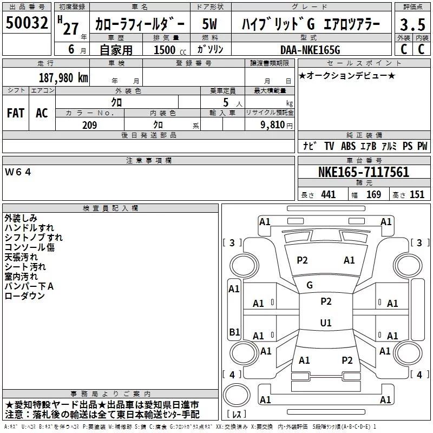Click the model code DAA-NKE165G
This screenshot has width=433, height=433.
coord(310,50)
